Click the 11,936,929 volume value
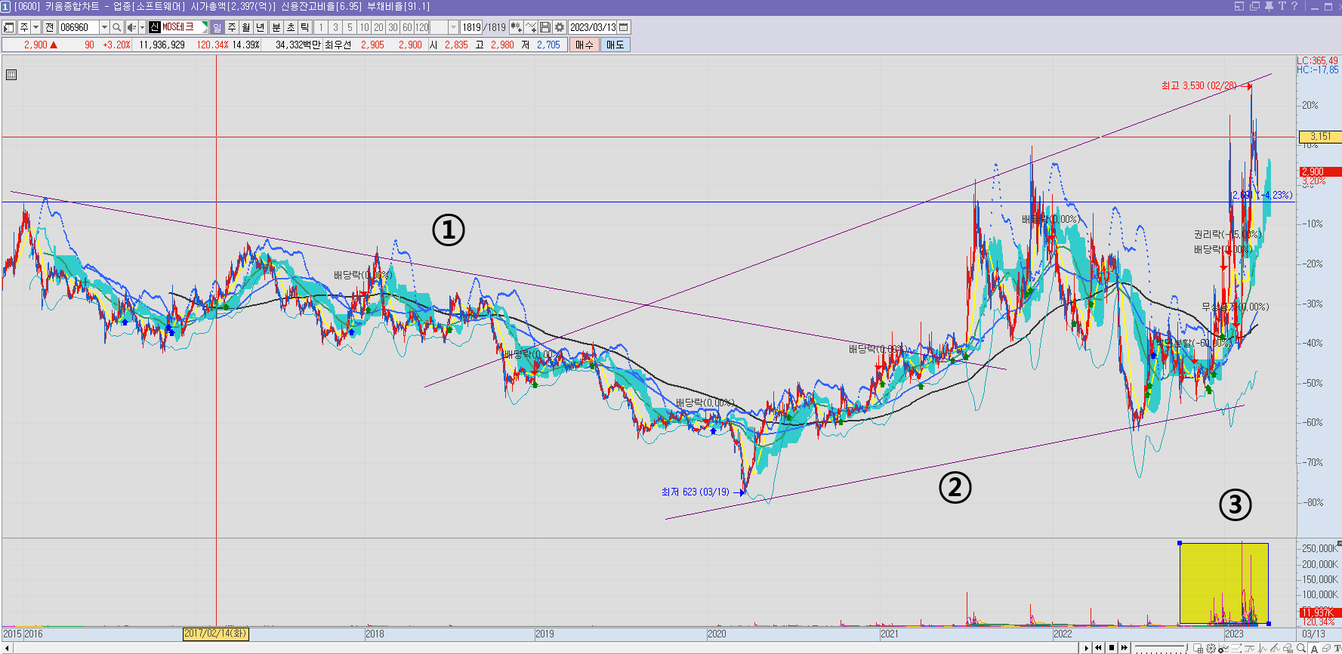This screenshot has height=654, width=1342. [162, 45]
